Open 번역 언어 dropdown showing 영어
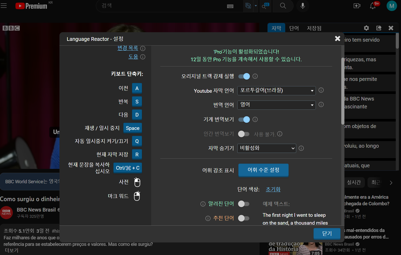This screenshot has height=255, width=401. [x=276, y=105]
